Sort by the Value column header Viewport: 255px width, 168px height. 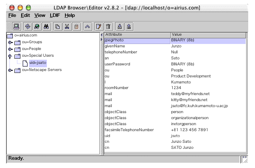[208, 35]
